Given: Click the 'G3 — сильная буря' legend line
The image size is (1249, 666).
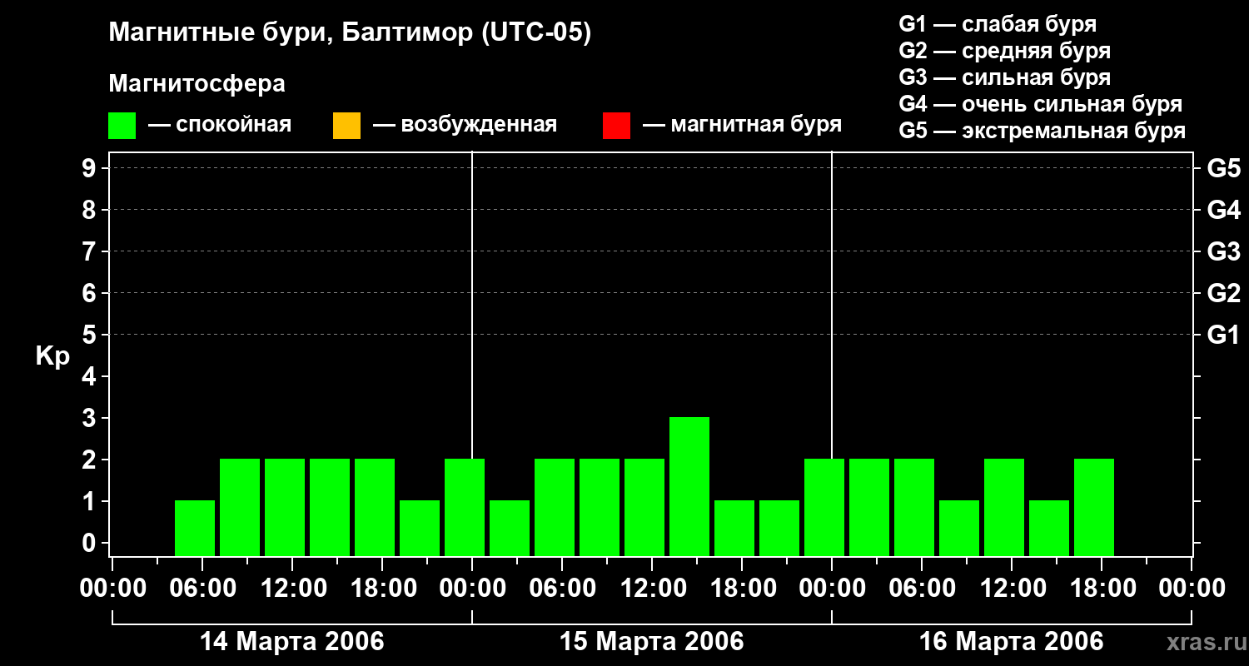Looking at the screenshot, I should [x=1004, y=77].
